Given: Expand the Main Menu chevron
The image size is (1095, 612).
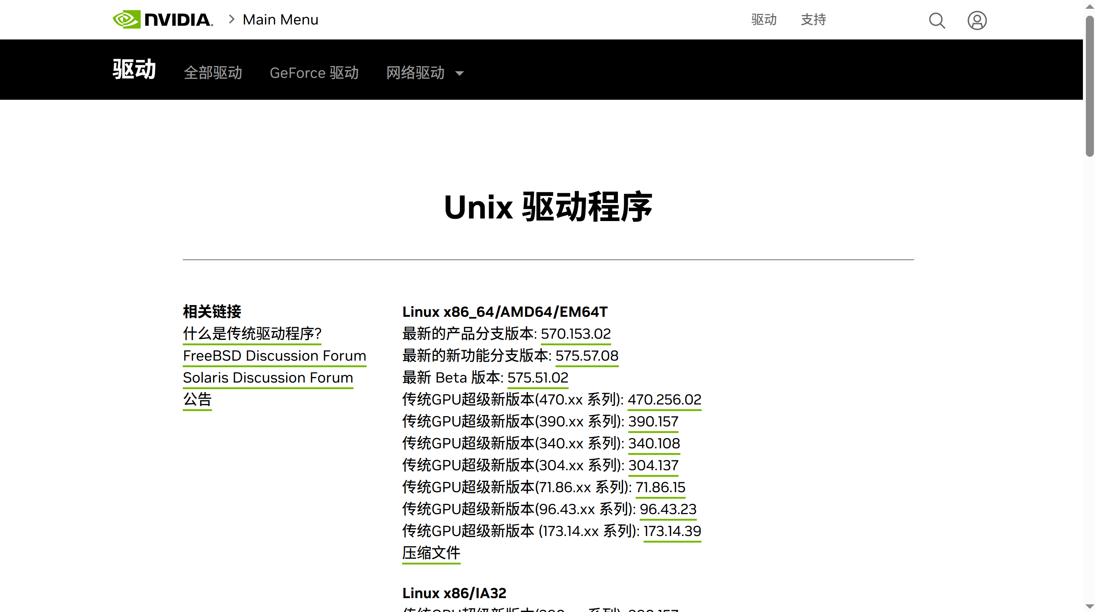Looking at the screenshot, I should tap(232, 19).
